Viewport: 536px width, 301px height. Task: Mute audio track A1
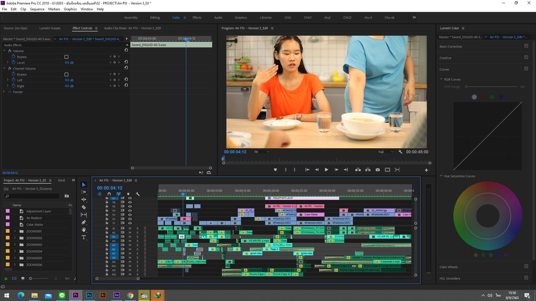(x=130, y=228)
